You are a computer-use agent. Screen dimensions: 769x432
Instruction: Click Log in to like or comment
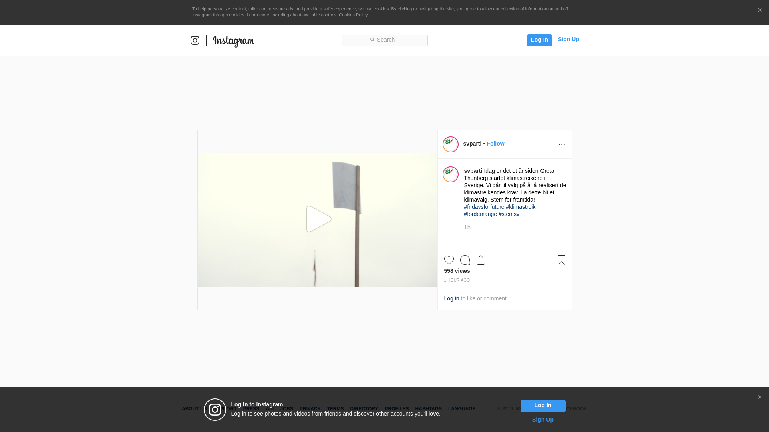pyautogui.click(x=451, y=298)
